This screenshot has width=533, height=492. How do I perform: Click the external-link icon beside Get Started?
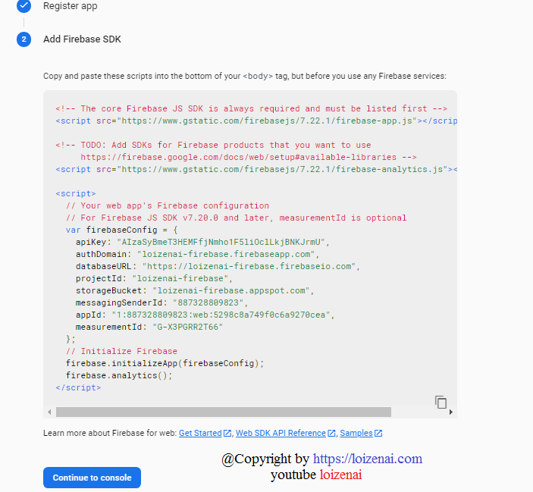[227, 433]
